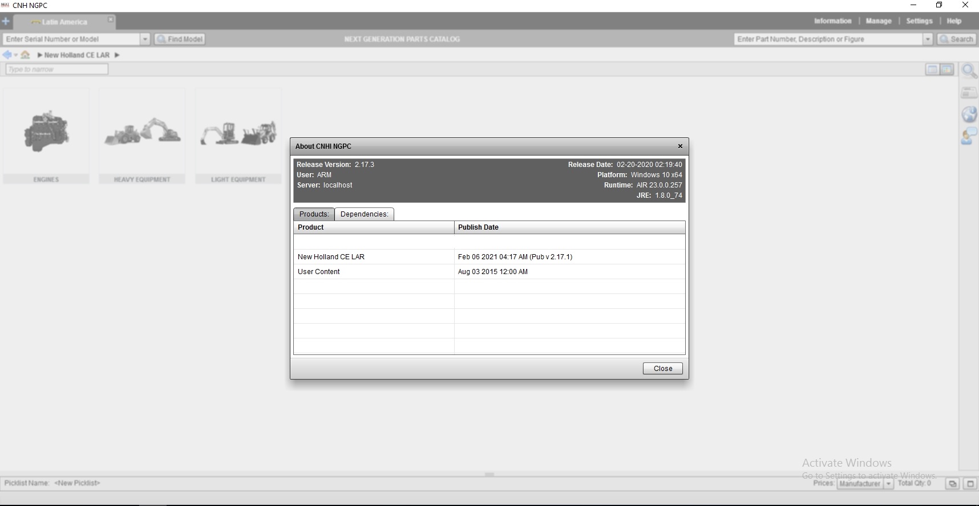Minimize the CNH NGPC window

click(913, 5)
